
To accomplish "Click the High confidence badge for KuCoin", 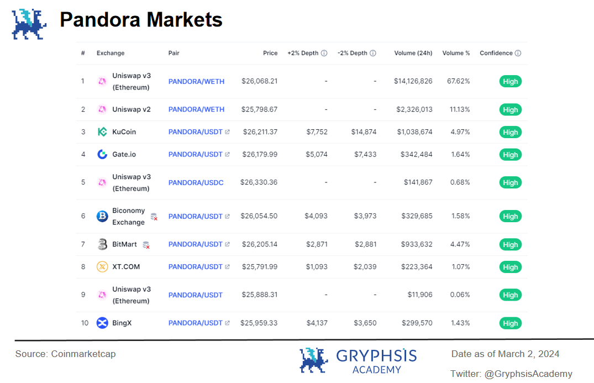I will click(510, 132).
